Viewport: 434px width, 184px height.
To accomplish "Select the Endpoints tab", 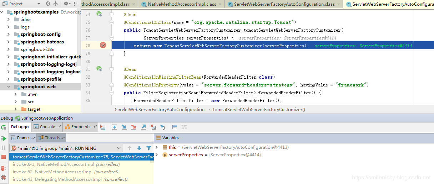I will (81, 127).
